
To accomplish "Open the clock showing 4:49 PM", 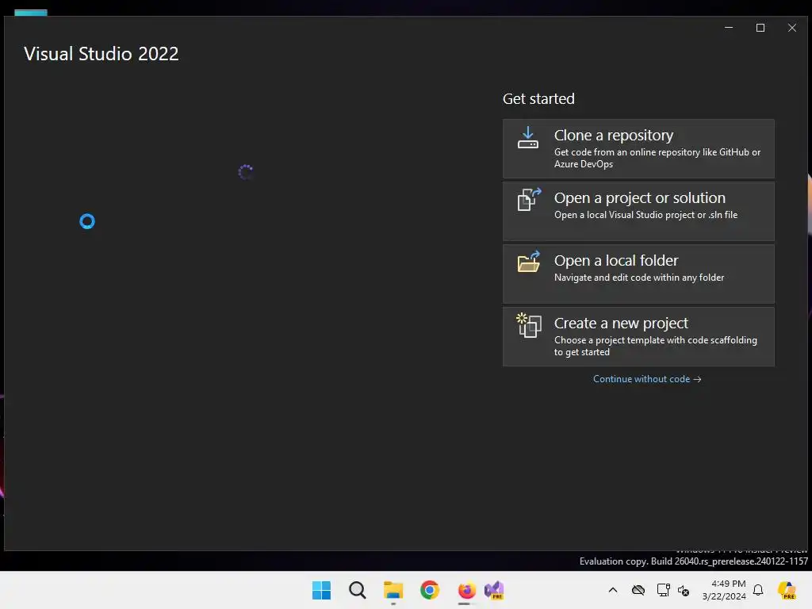I will tap(723, 590).
